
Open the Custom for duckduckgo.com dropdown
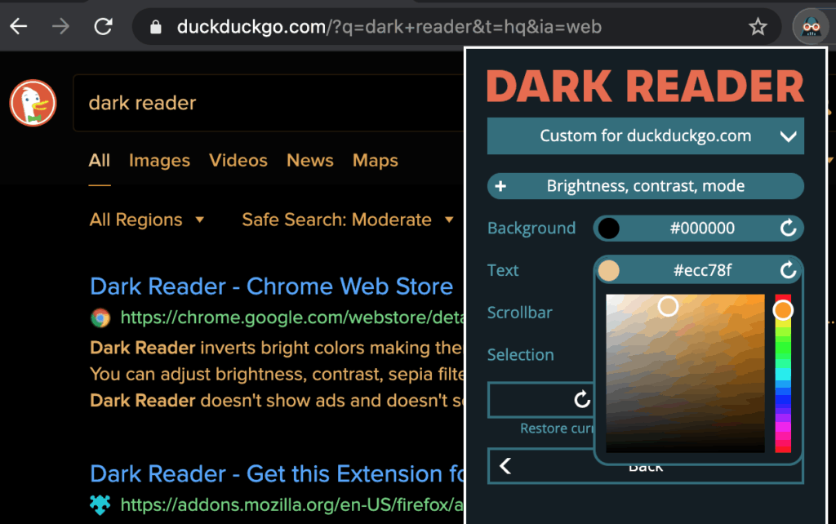coord(645,136)
